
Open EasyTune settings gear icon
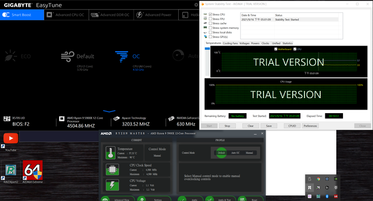pyautogui.click(x=196, y=5)
